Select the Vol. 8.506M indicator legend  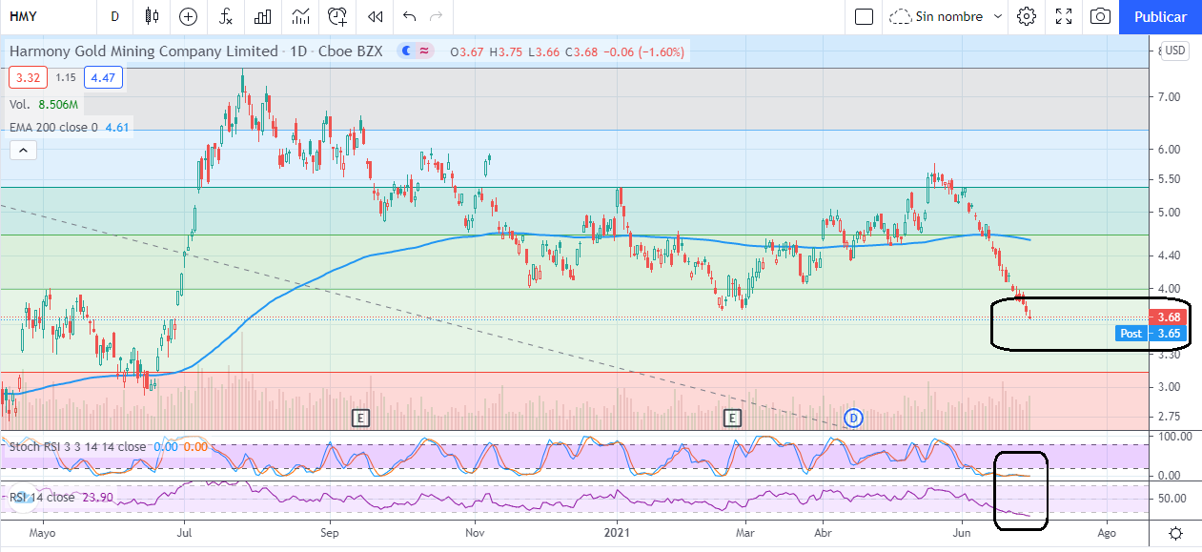(44, 104)
